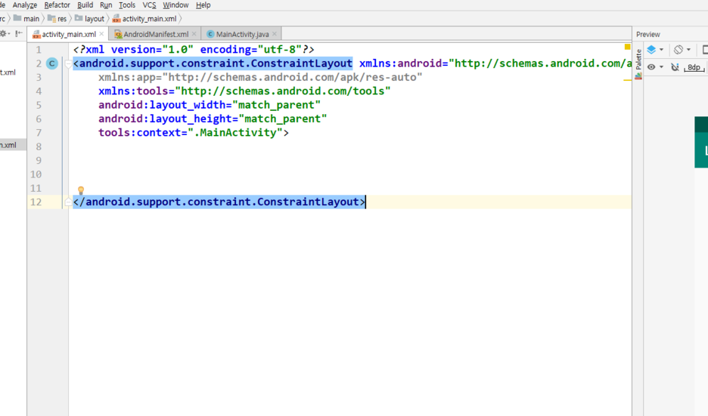This screenshot has width=708, height=416.
Task: Click the orientation rotate icon in Preview
Action: click(x=678, y=50)
